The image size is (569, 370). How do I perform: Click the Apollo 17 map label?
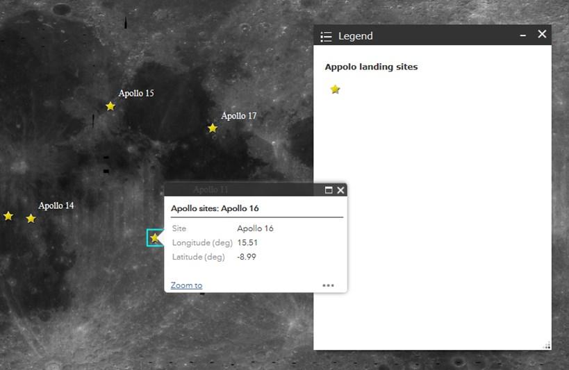(239, 116)
